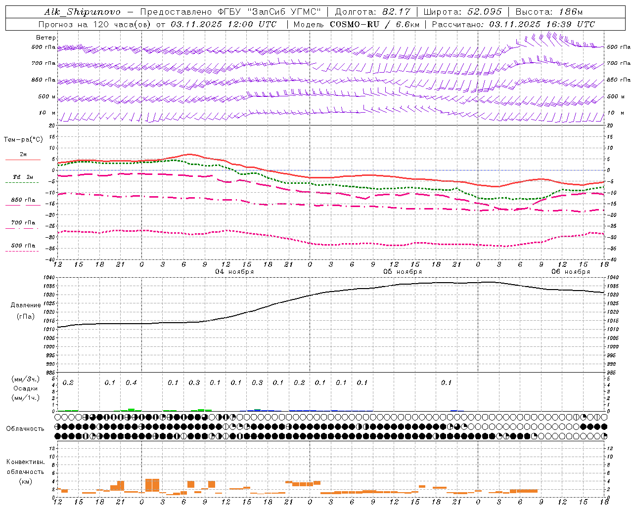Click the '500 гПа' temperature legend entry
Image resolution: width=633 pixels, height=506 pixels.
pos(23,246)
